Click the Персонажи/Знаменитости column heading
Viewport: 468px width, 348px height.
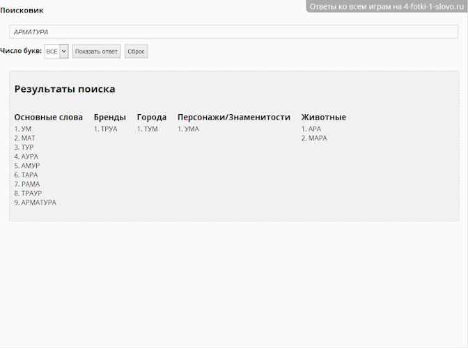(234, 117)
